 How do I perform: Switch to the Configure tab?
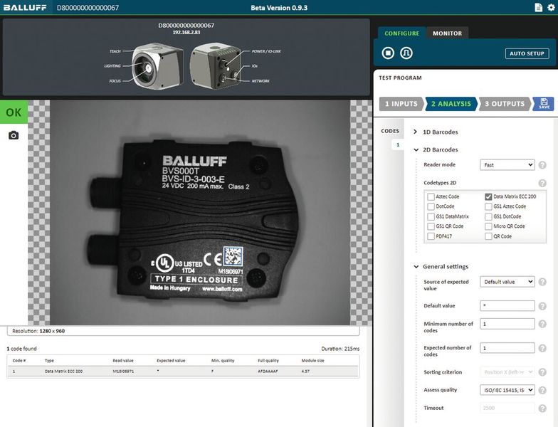(x=401, y=33)
